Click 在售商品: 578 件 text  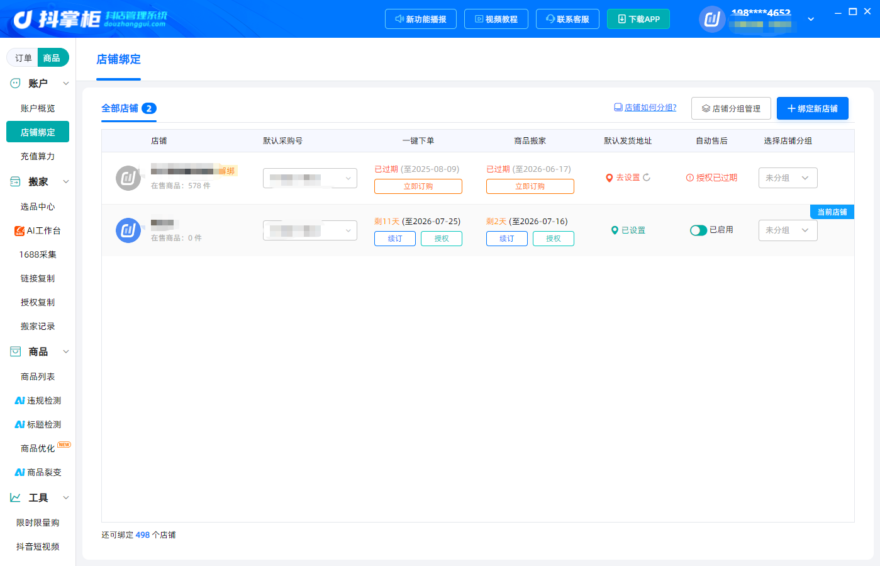(x=181, y=186)
